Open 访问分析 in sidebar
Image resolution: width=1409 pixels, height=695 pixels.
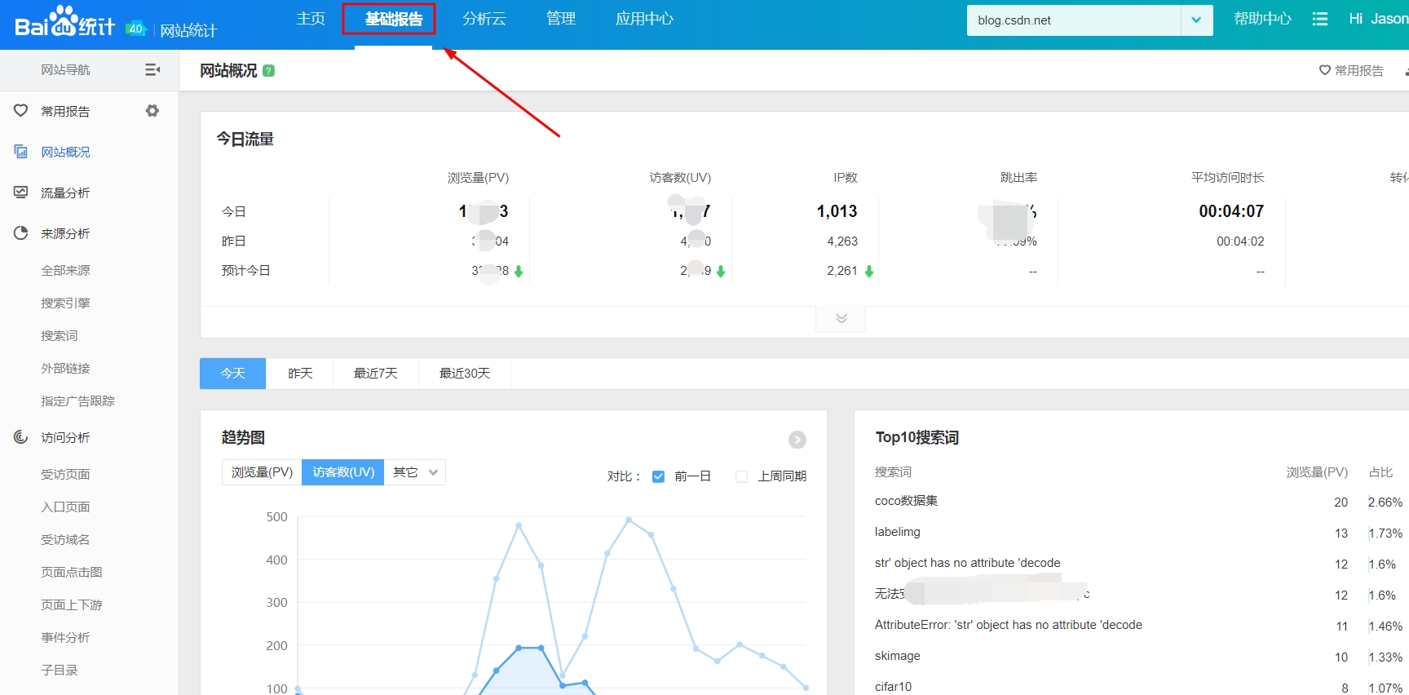pyautogui.click(x=66, y=437)
